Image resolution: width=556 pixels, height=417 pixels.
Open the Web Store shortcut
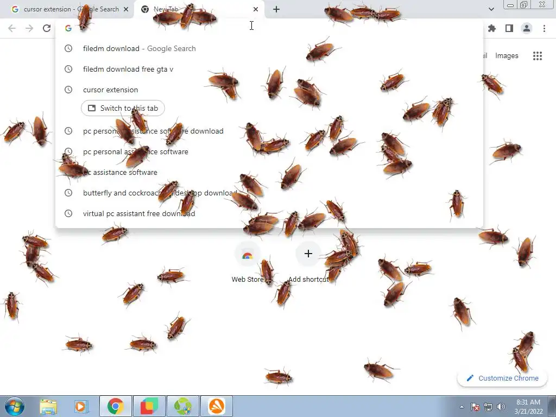tap(248, 263)
